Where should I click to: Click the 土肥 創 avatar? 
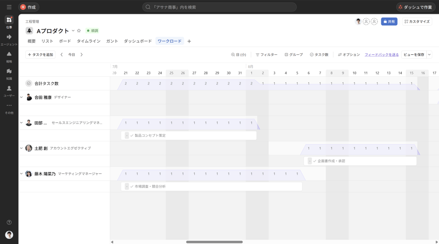coord(29,148)
